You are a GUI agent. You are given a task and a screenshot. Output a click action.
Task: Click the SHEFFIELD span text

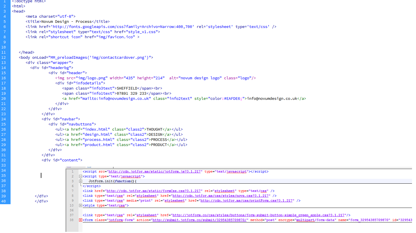click(127, 88)
